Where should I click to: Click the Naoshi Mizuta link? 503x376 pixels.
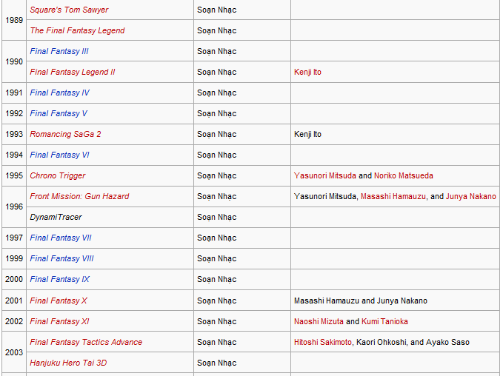319,321
